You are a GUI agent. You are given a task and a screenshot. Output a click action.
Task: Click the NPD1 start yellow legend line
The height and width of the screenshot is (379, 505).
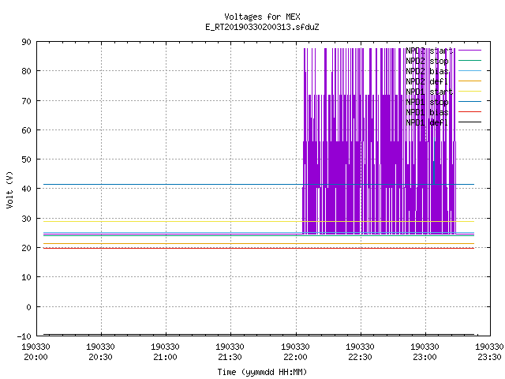469,92
